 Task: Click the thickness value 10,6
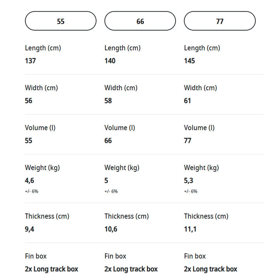(111, 229)
